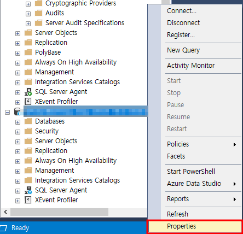243x234 pixels.
Task: Open Properties from the context menu
Action: click(x=195, y=226)
